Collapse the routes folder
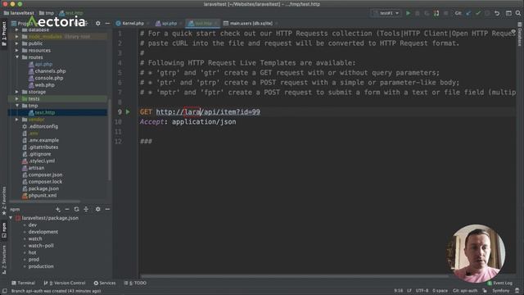 pos(16,57)
